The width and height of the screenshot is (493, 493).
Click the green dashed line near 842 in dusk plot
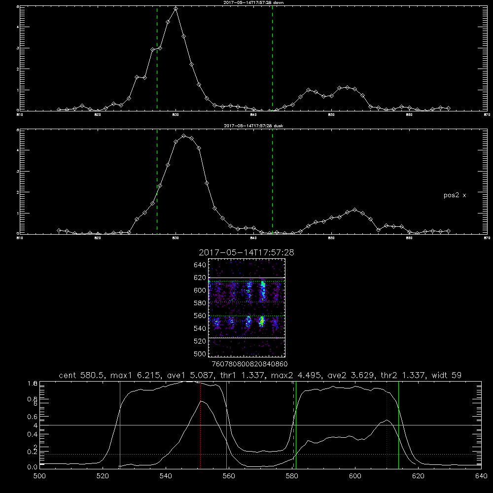(x=272, y=182)
